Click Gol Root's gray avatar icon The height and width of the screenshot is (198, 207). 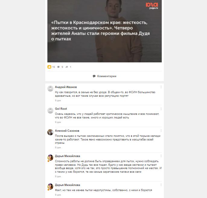pyautogui.click(x=50, y=111)
